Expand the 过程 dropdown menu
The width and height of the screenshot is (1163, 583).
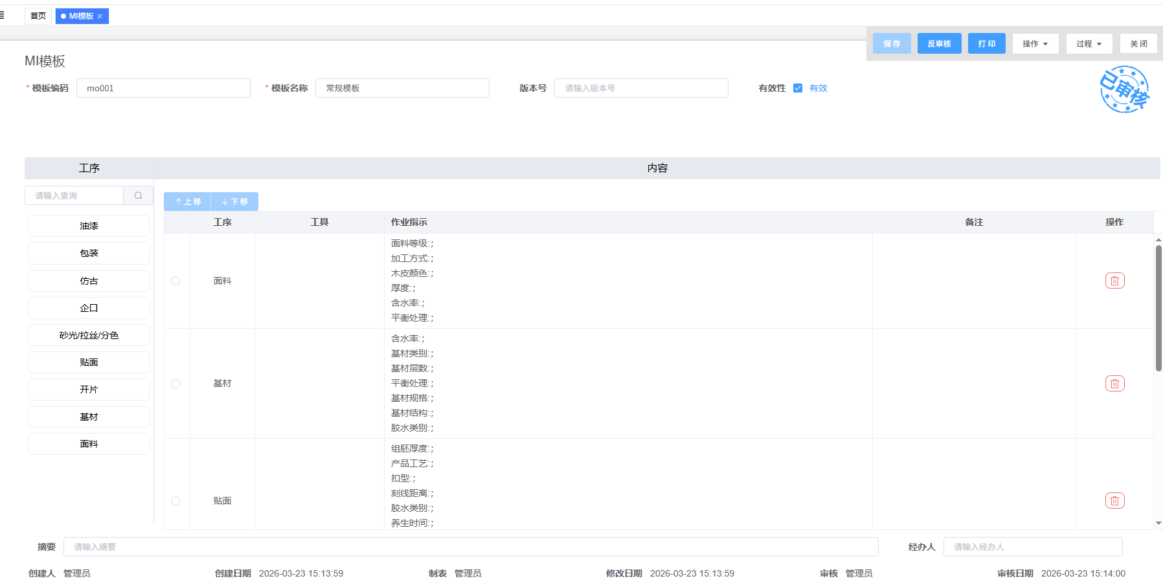click(1089, 44)
